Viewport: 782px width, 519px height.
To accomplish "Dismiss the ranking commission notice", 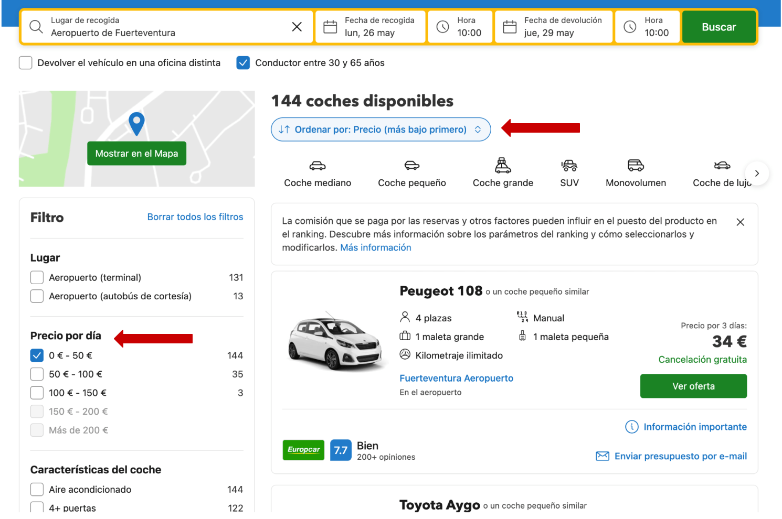I will point(740,222).
